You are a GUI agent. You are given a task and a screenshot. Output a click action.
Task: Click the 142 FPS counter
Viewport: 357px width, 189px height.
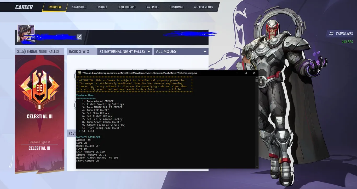tap(347, 42)
